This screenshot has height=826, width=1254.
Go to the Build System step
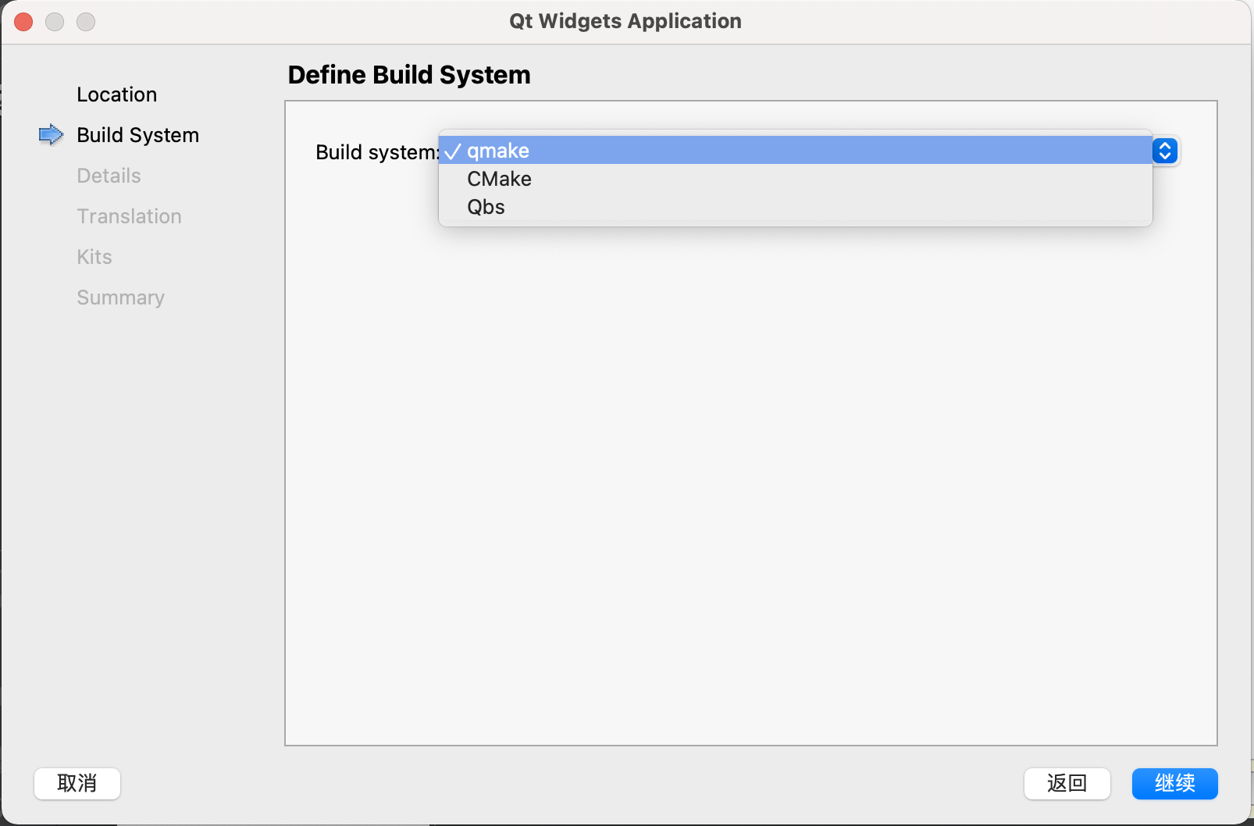[137, 134]
